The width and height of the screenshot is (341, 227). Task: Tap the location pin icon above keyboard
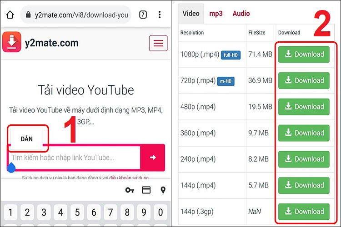[x=163, y=190]
